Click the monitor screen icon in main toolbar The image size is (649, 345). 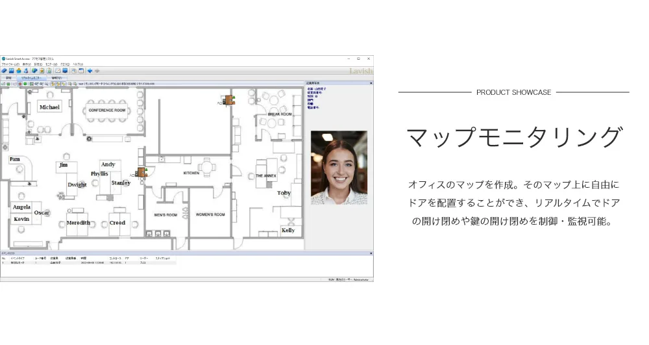[65, 71]
